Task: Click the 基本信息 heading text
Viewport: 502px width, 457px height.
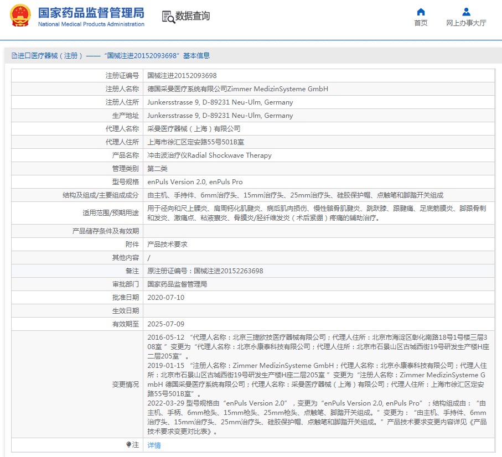Action: point(196,56)
